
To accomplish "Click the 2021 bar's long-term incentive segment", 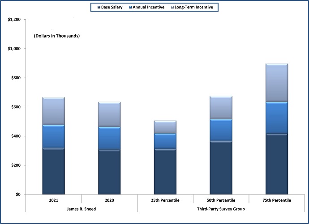I will tap(53, 111).
